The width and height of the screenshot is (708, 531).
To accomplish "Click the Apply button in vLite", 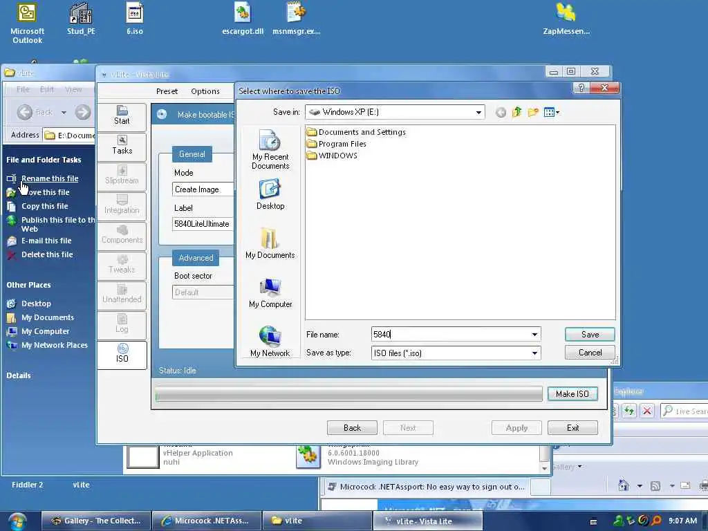I will coord(516,427).
